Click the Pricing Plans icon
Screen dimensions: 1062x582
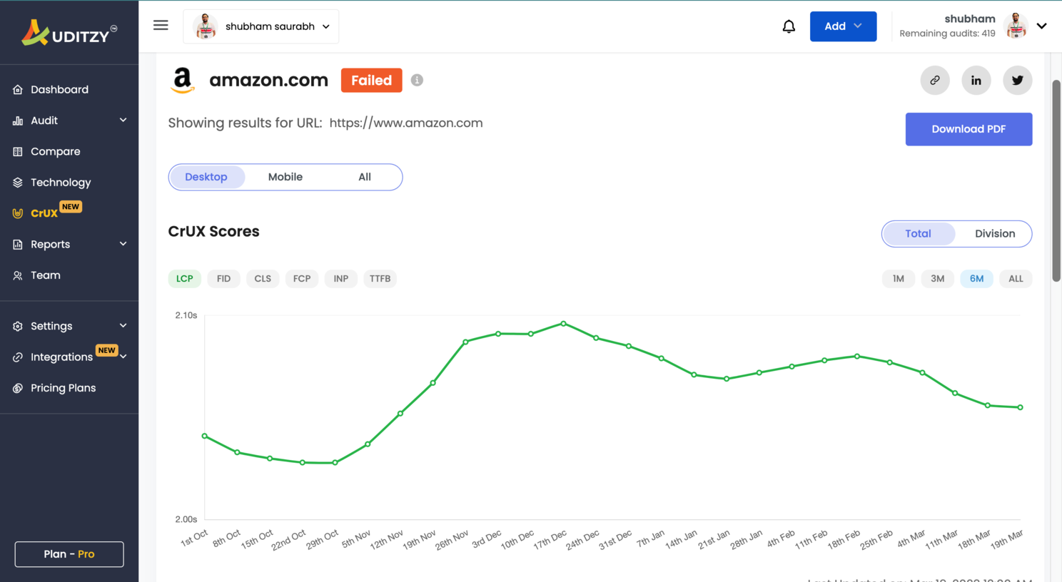click(x=18, y=388)
